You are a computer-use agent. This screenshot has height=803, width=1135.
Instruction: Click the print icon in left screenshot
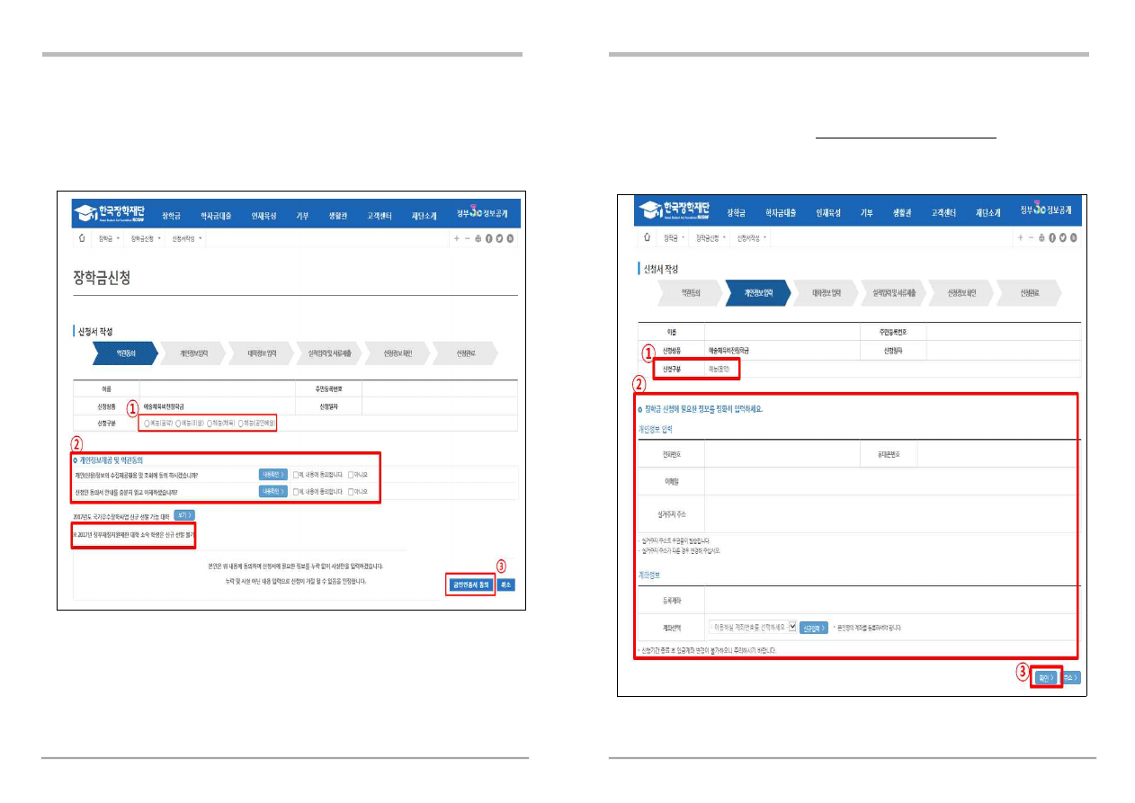[478, 239]
